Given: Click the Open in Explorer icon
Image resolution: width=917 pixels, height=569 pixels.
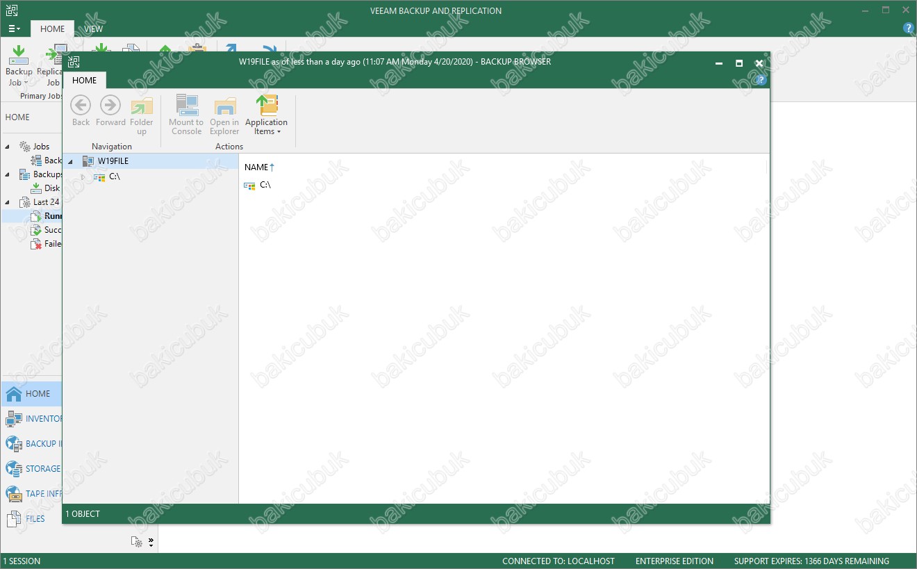Looking at the screenshot, I should pos(224,106).
